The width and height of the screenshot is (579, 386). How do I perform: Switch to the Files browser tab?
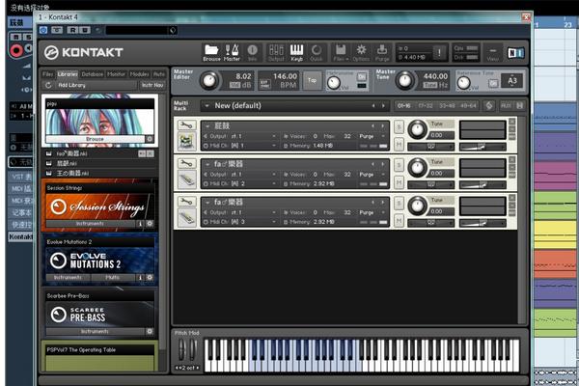click(x=48, y=74)
